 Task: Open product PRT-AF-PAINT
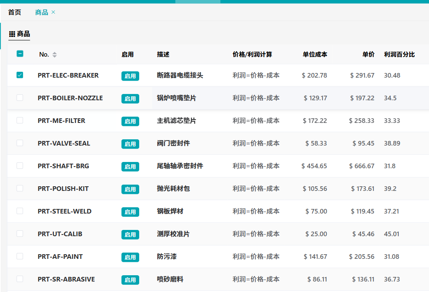pos(60,257)
